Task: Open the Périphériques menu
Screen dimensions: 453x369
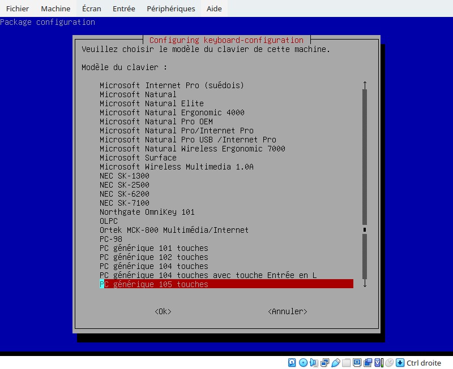Action: click(x=171, y=8)
